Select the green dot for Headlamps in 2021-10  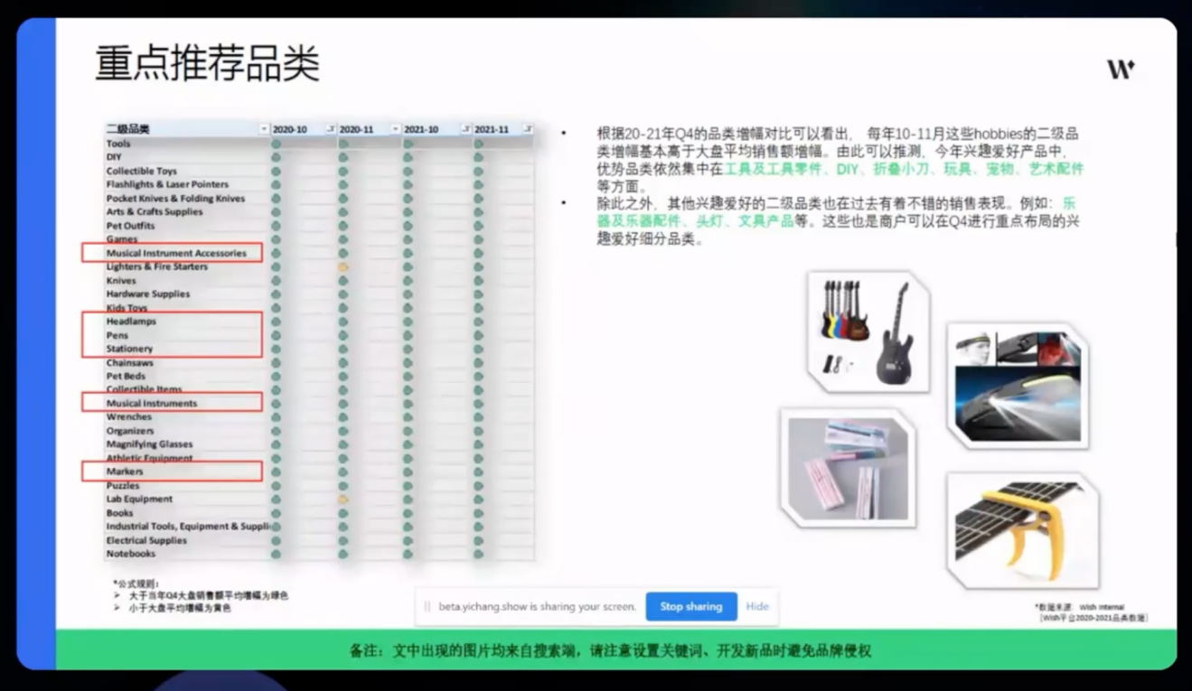click(408, 321)
